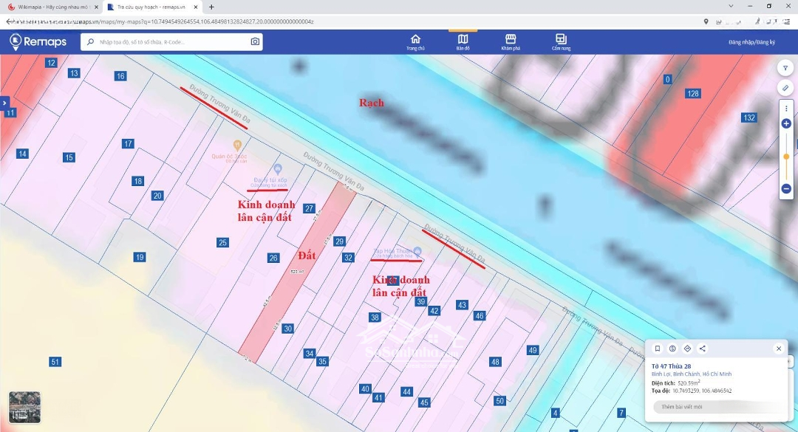Open the Khám phá menu
The width and height of the screenshot is (798, 432).
point(511,42)
